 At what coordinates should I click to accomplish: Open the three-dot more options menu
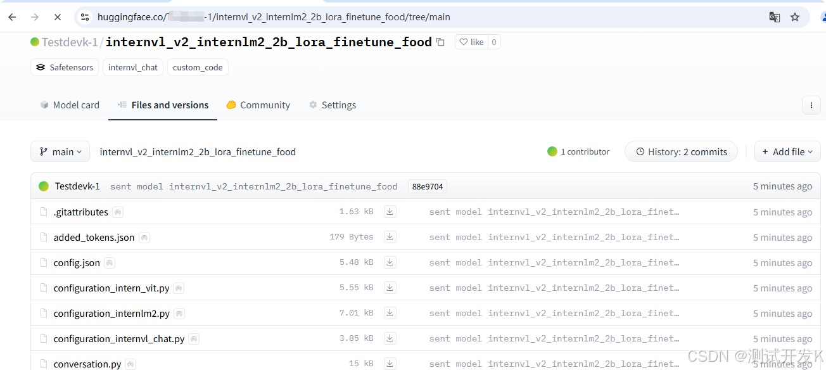point(811,105)
